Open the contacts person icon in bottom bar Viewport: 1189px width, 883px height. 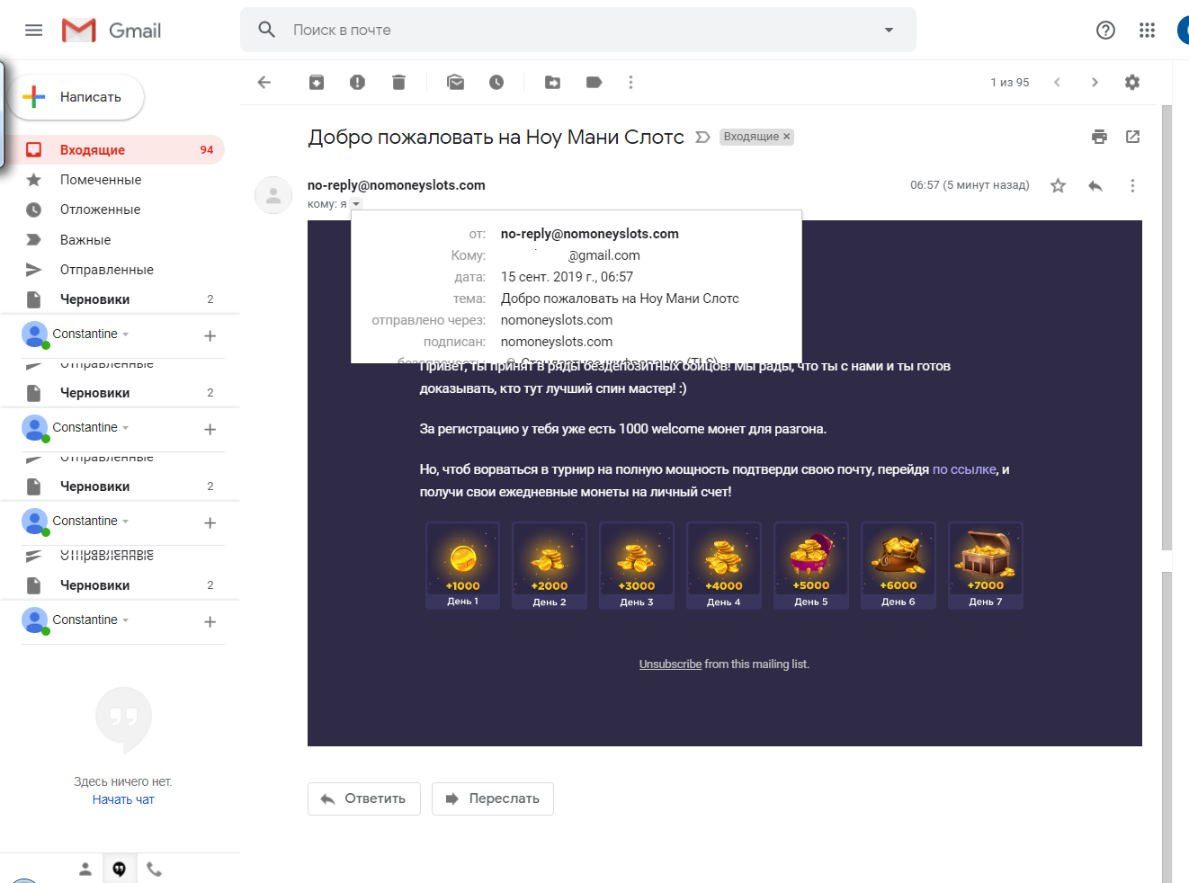(85, 869)
